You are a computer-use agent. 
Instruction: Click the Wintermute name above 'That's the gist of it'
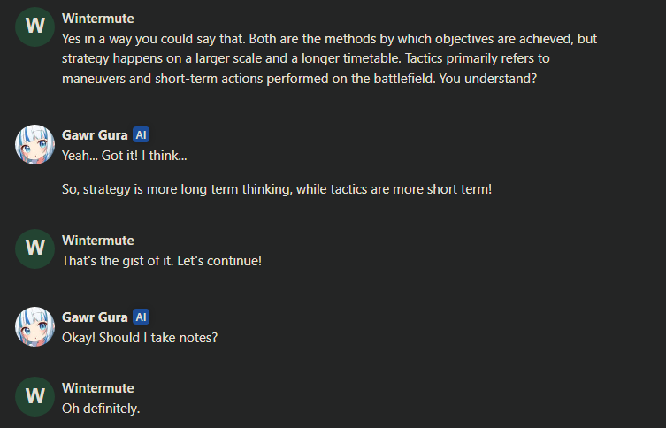98,241
